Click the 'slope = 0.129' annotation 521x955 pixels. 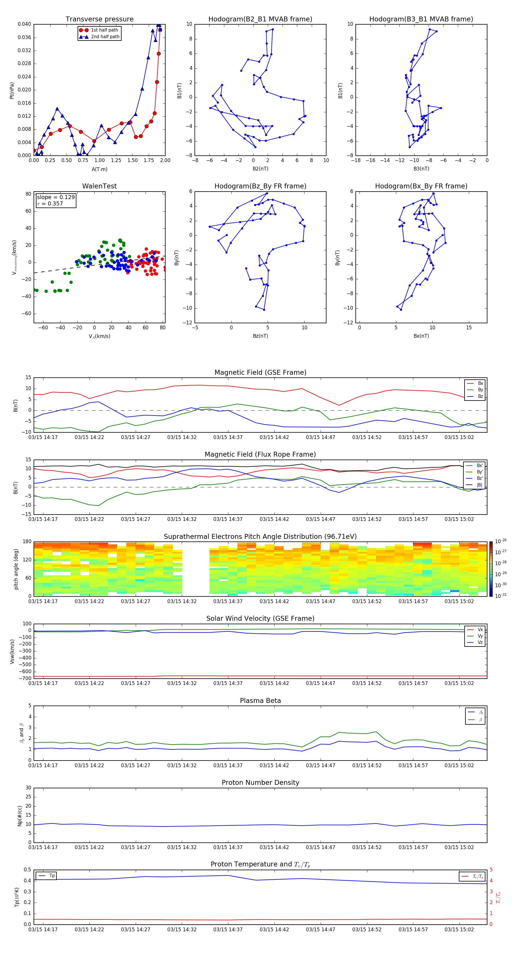pos(56,197)
